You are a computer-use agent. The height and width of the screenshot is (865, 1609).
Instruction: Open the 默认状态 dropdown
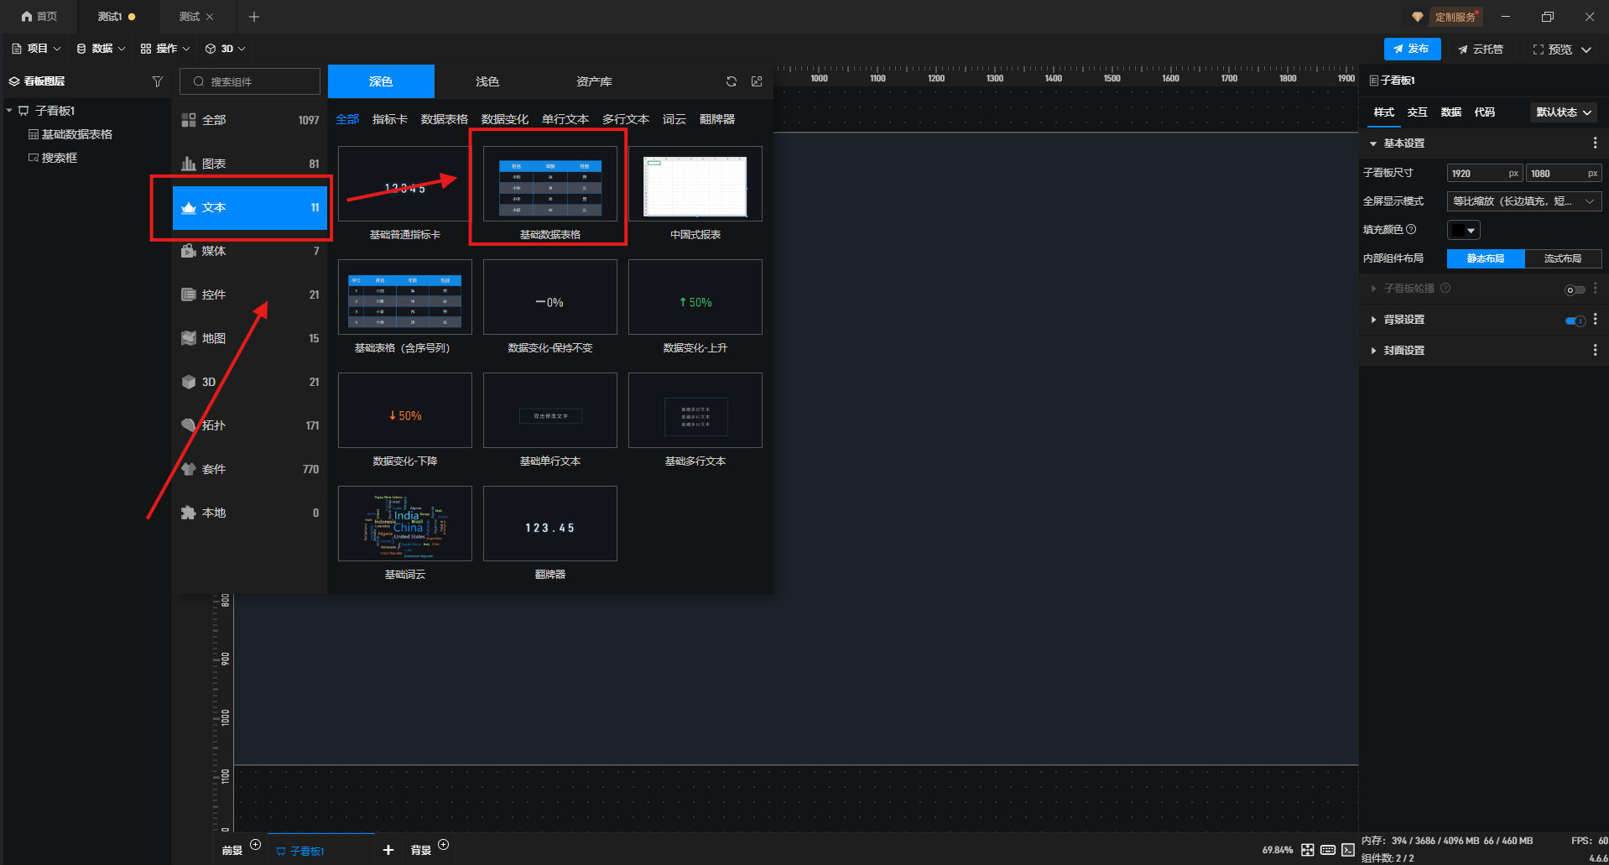pos(1563,112)
